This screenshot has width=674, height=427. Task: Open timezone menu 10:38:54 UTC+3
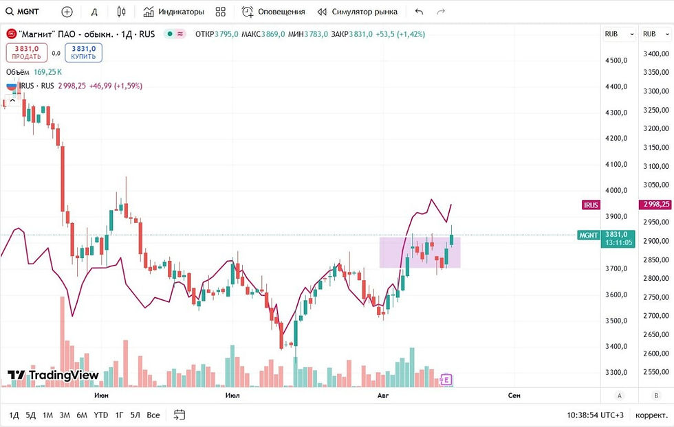tap(595, 415)
